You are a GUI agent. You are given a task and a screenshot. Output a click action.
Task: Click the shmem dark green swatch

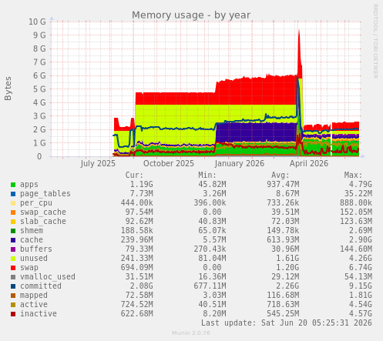[13, 231]
